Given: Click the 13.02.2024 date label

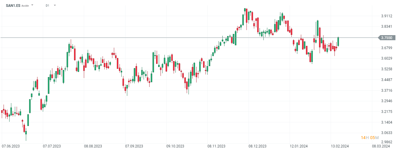Looking at the screenshot, I should [x=340, y=146].
